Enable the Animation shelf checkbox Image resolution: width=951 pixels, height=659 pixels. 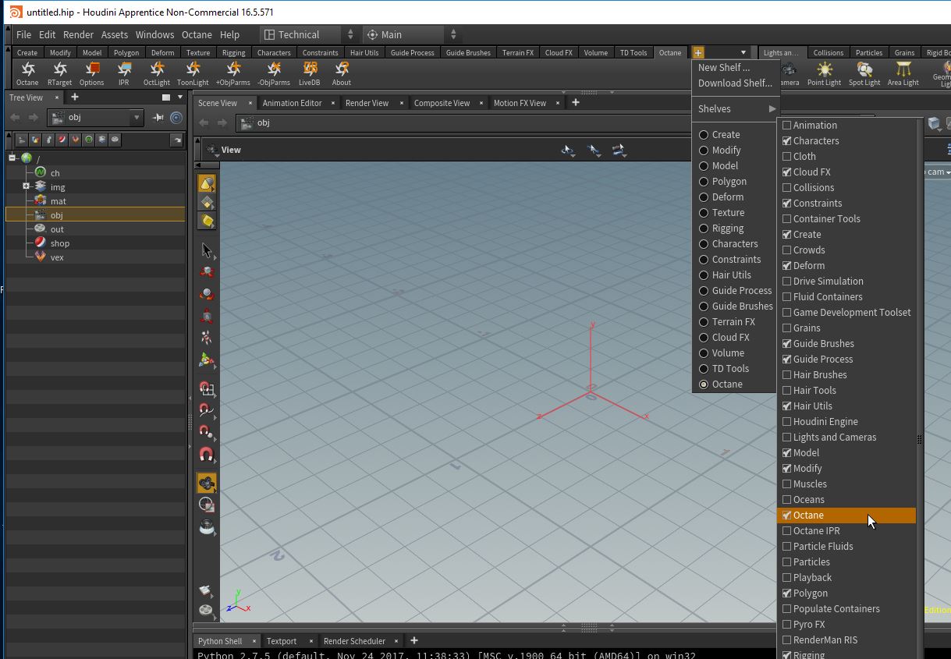click(x=787, y=126)
